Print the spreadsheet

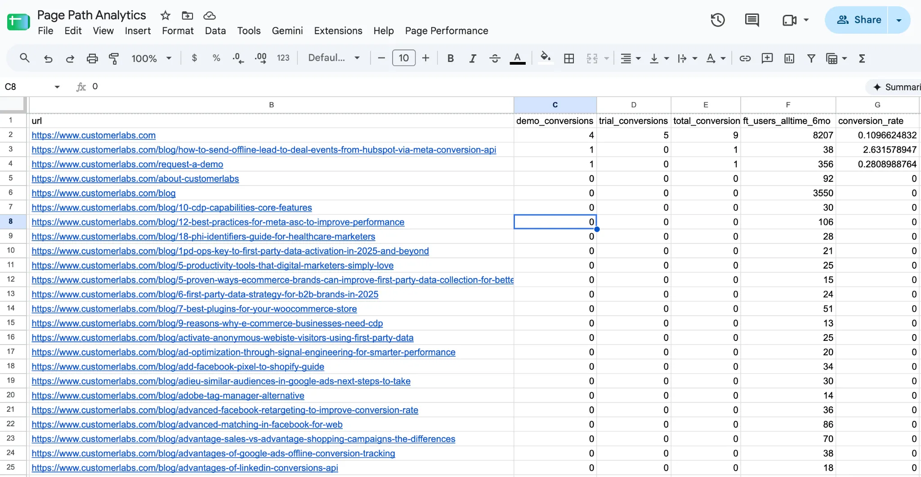(x=92, y=58)
